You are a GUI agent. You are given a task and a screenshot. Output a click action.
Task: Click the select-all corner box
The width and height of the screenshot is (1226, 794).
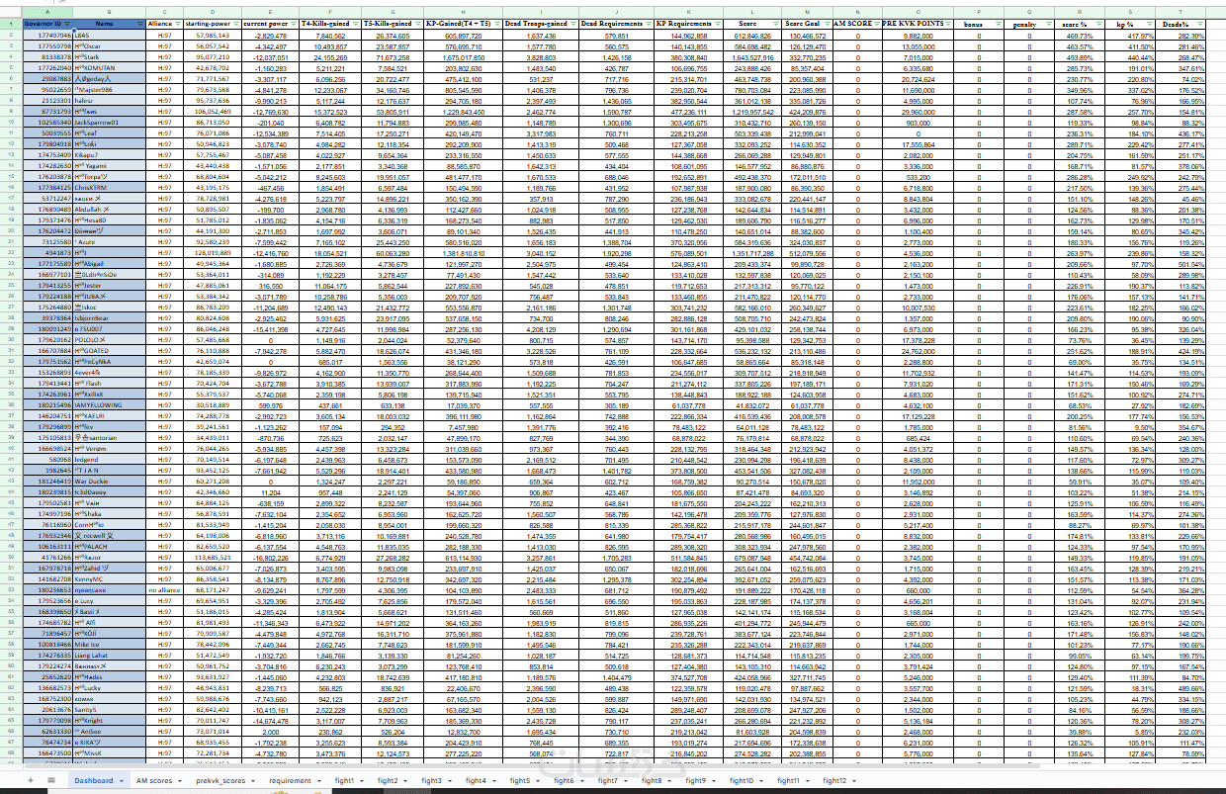pos(11,11)
